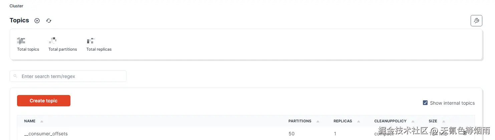Click the Total partitions statistic

62,49
